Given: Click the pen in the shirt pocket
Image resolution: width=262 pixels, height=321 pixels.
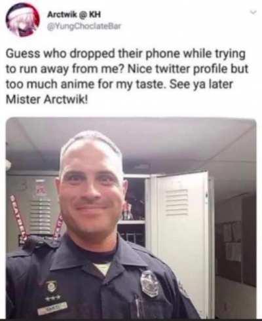Looking at the screenshot, I should point(138,303).
